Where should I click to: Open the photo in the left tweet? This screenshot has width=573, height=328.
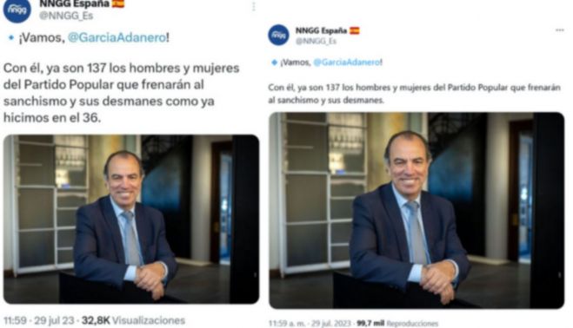pyautogui.click(x=131, y=219)
